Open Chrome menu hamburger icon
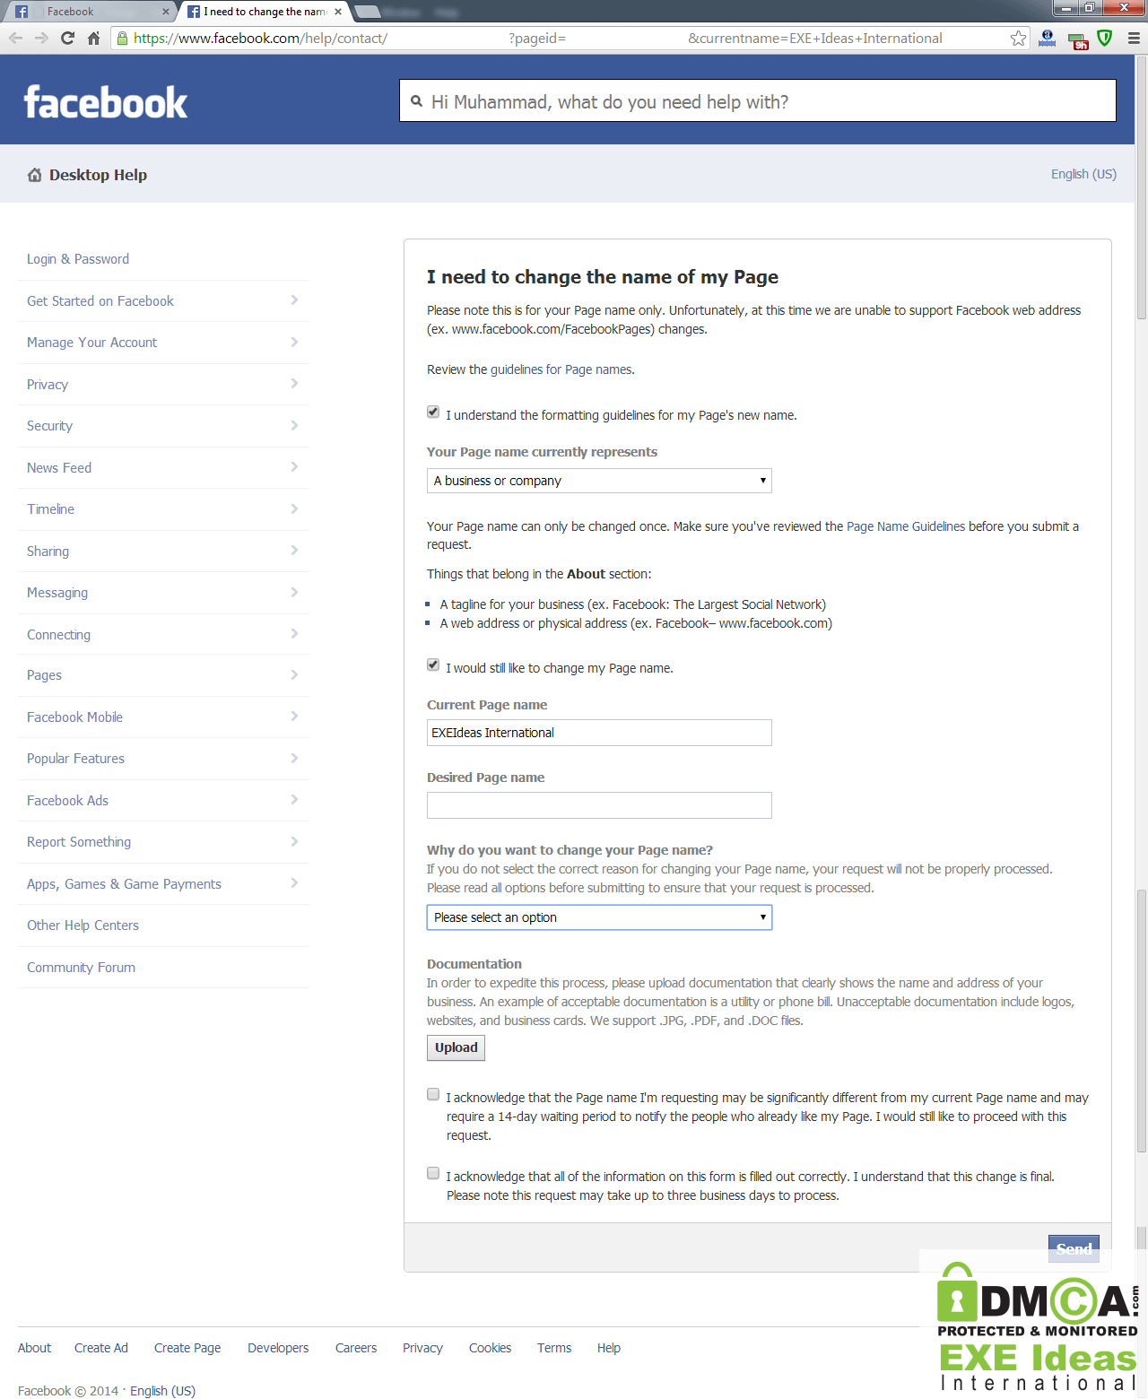 [1134, 38]
